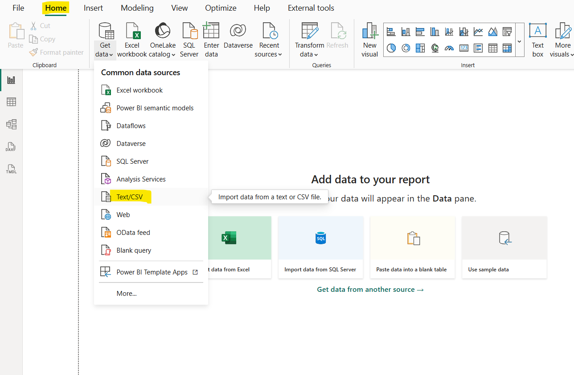Insert a card visual showing 123
The image size is (574, 375).
(463, 48)
